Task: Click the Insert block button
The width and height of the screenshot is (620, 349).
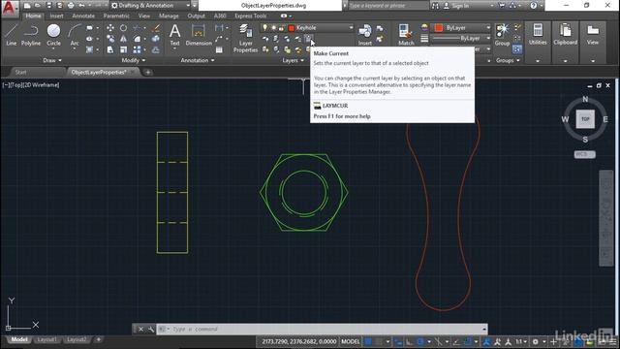Action: [364, 35]
